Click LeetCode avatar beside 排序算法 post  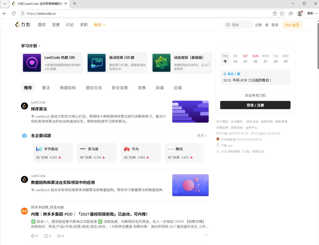(x=25, y=106)
